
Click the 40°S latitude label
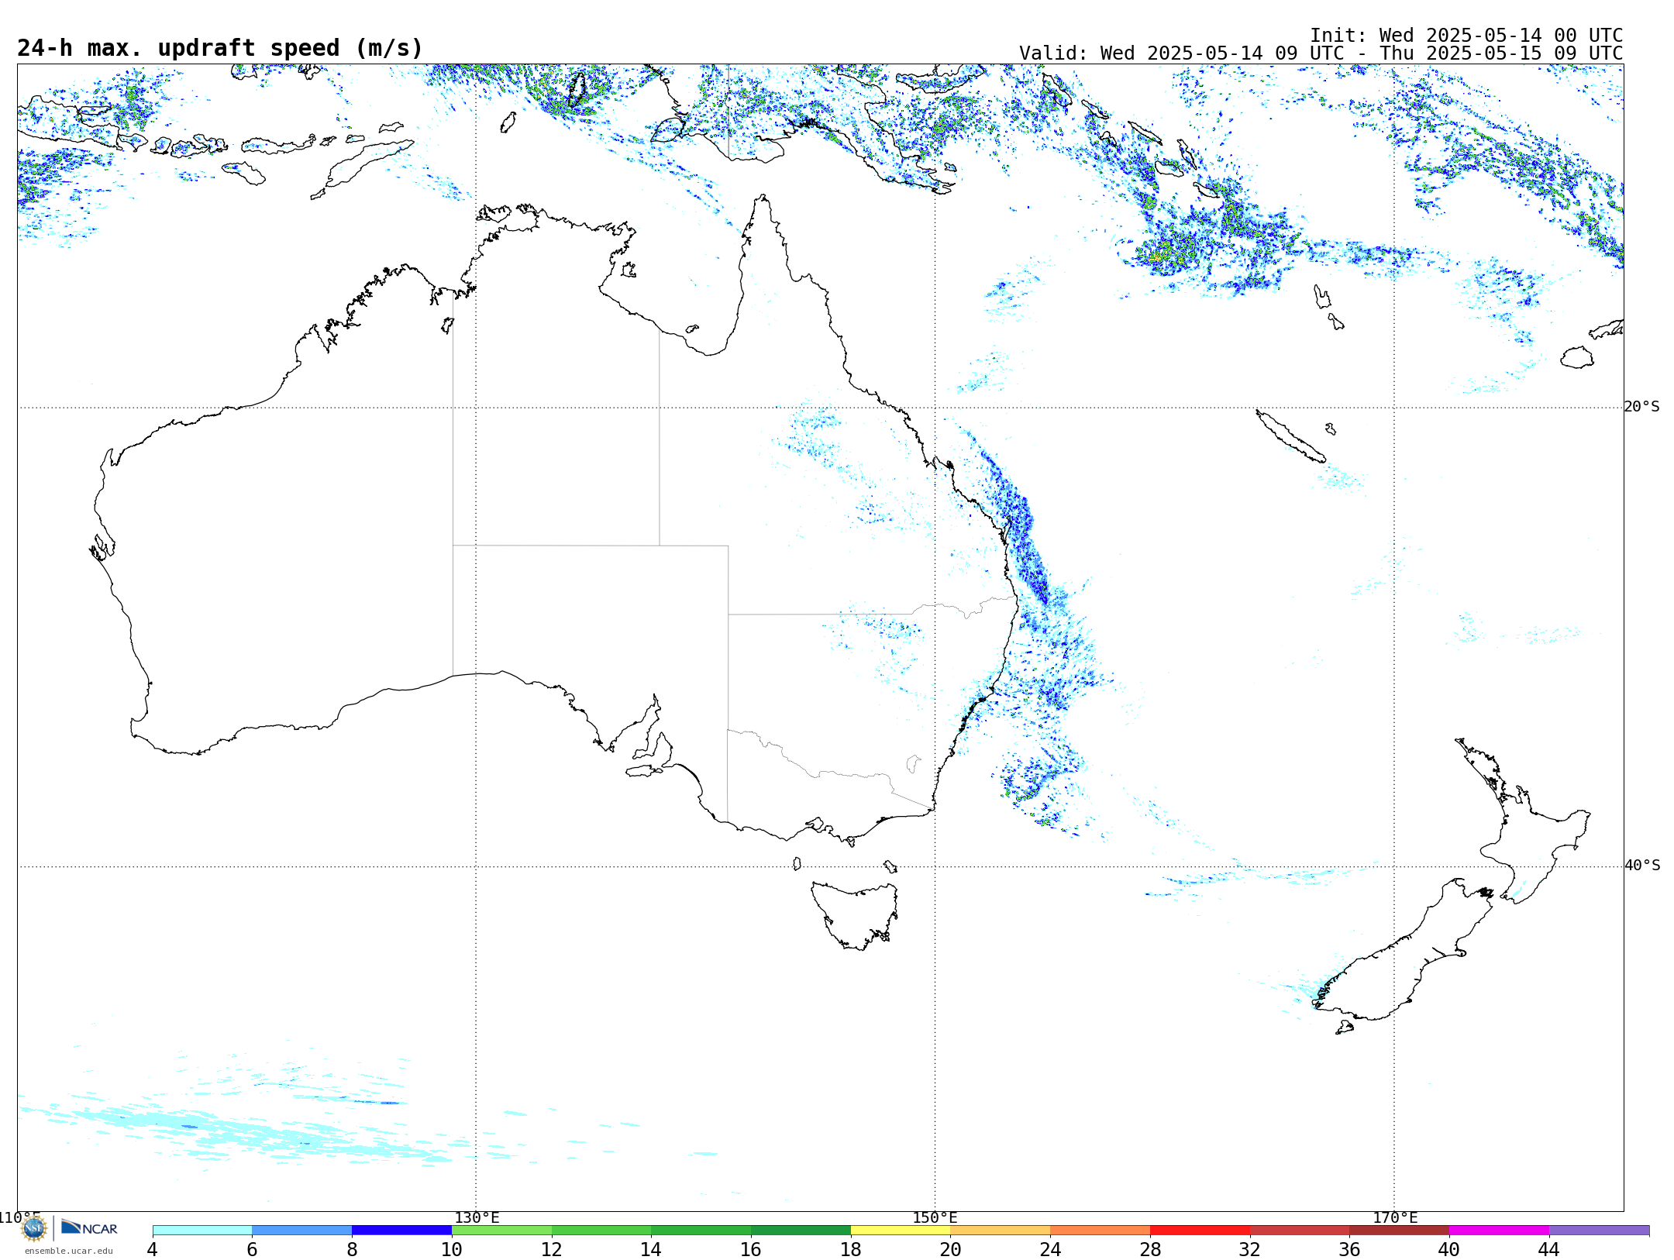pyautogui.click(x=1642, y=866)
